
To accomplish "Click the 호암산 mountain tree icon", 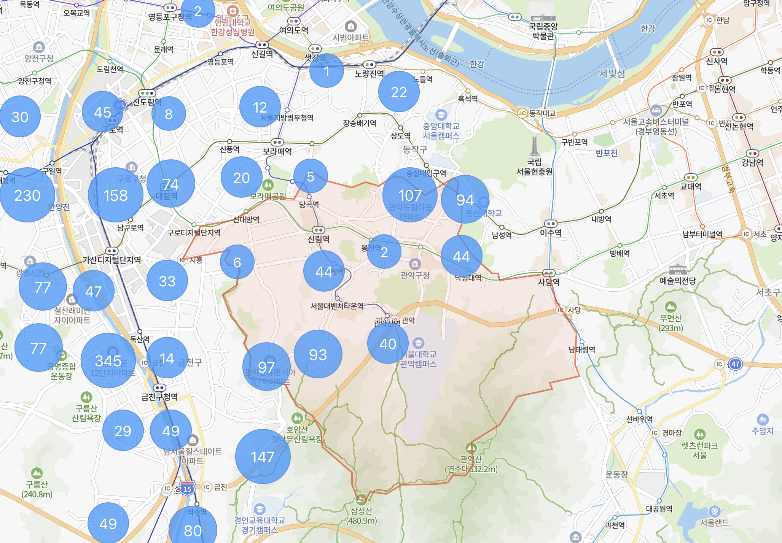I will pos(297,418).
